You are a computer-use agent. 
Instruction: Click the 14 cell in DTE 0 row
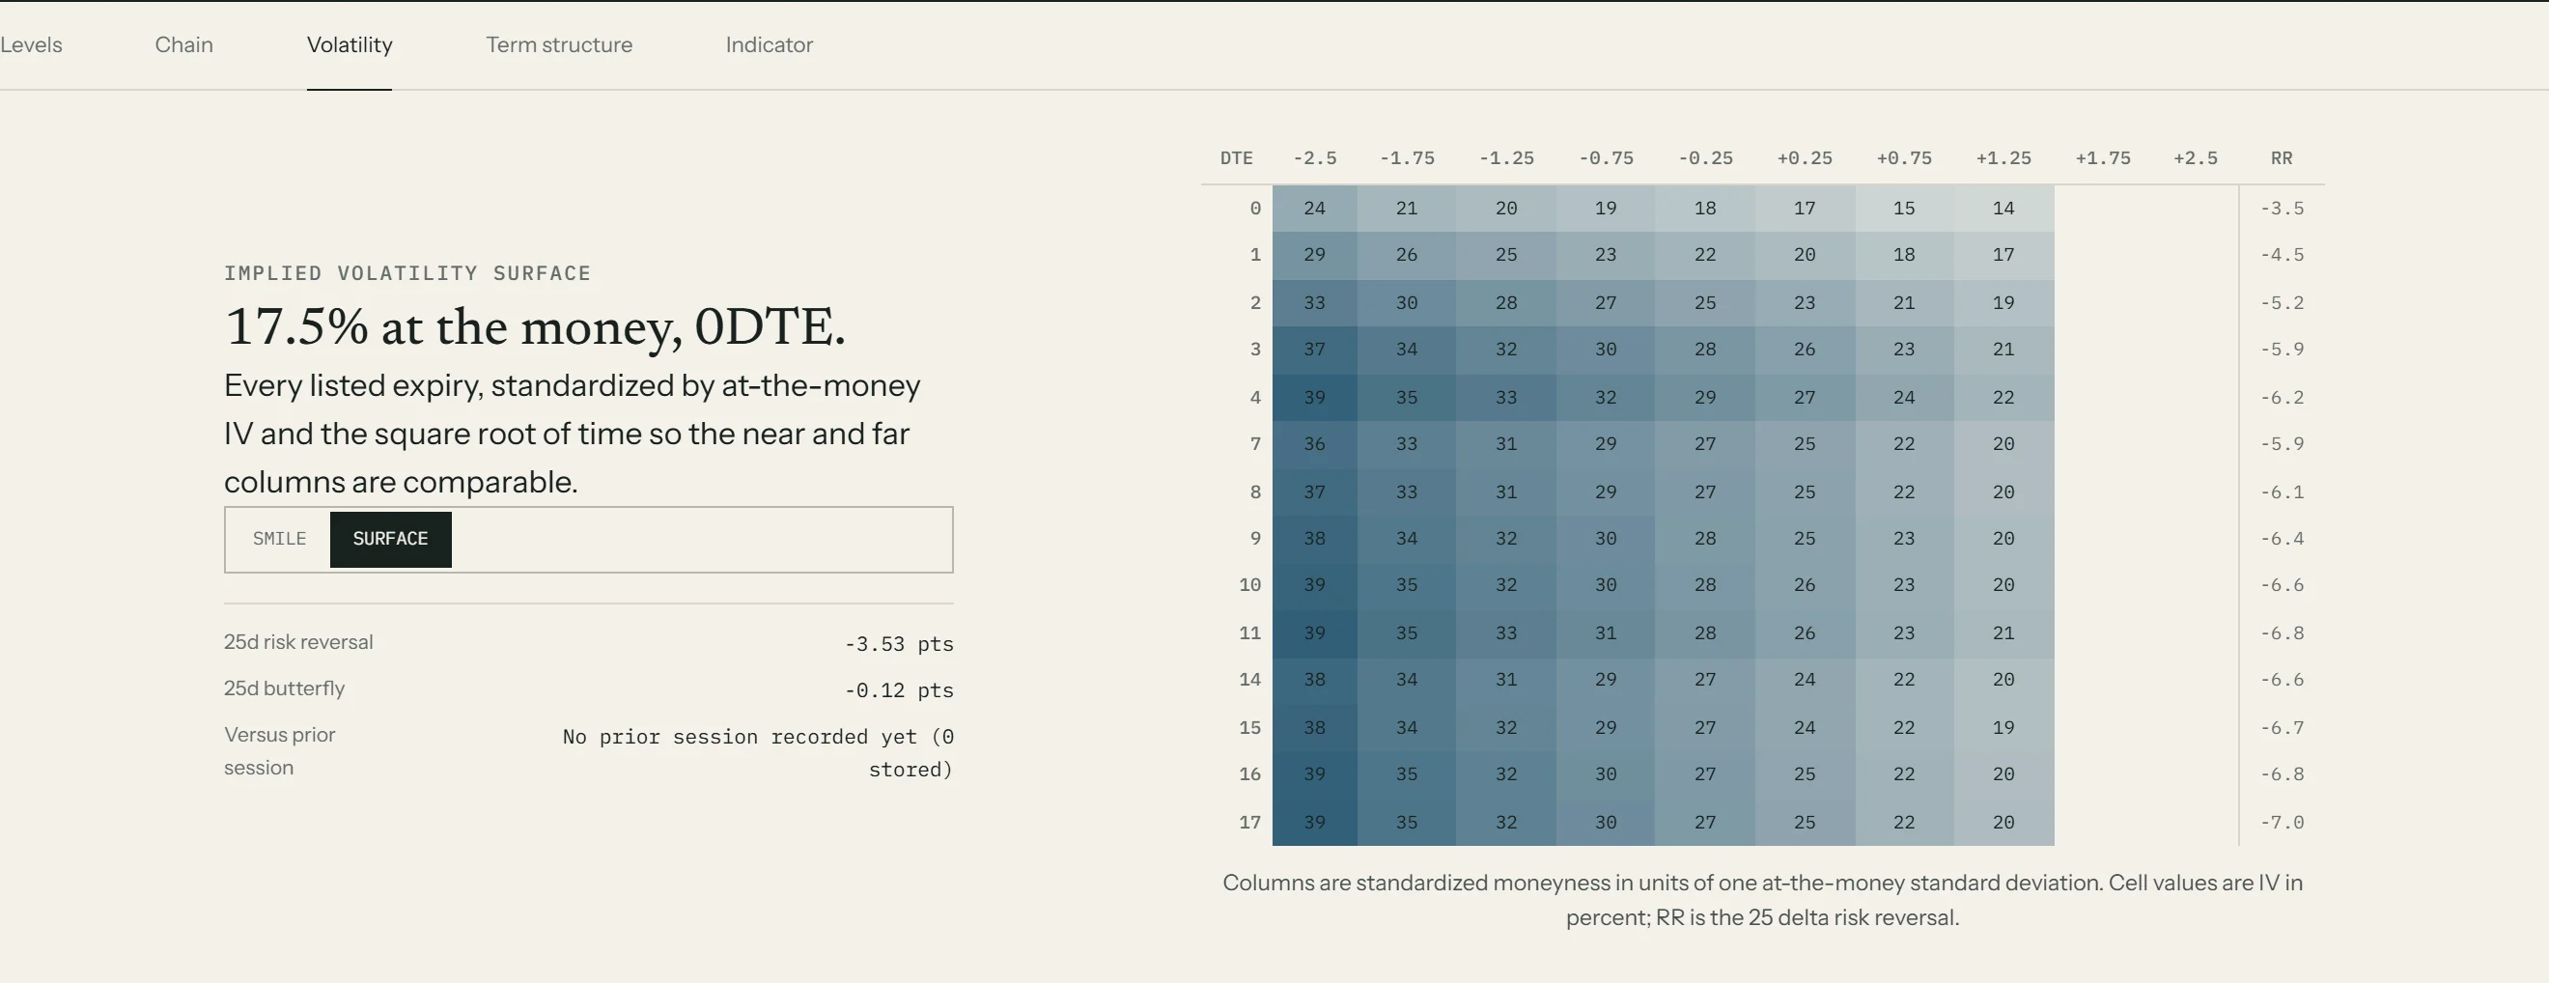click(x=2003, y=208)
